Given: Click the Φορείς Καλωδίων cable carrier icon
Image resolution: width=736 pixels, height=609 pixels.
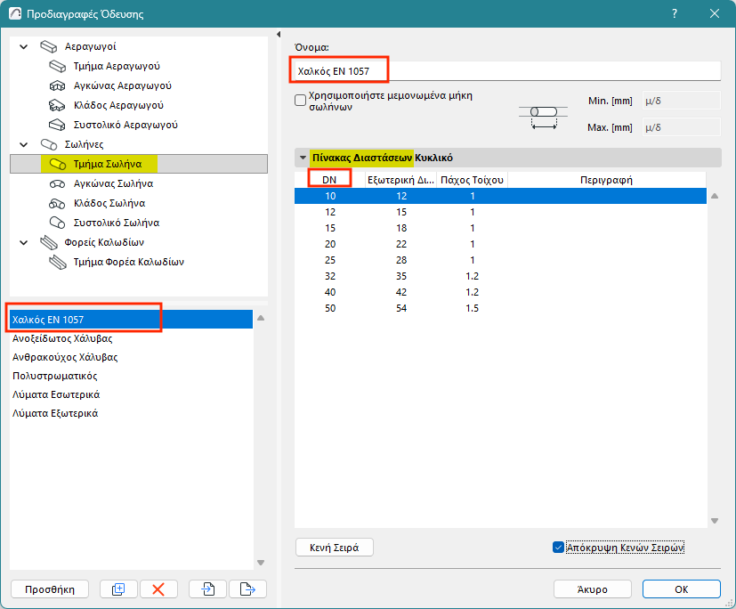Looking at the screenshot, I should click(48, 242).
